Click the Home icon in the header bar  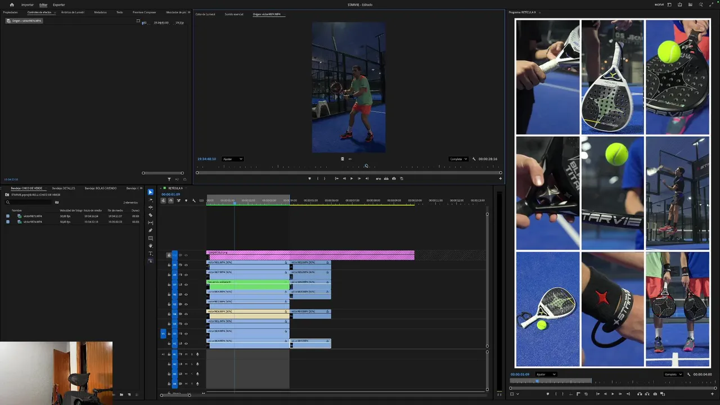(12, 4)
